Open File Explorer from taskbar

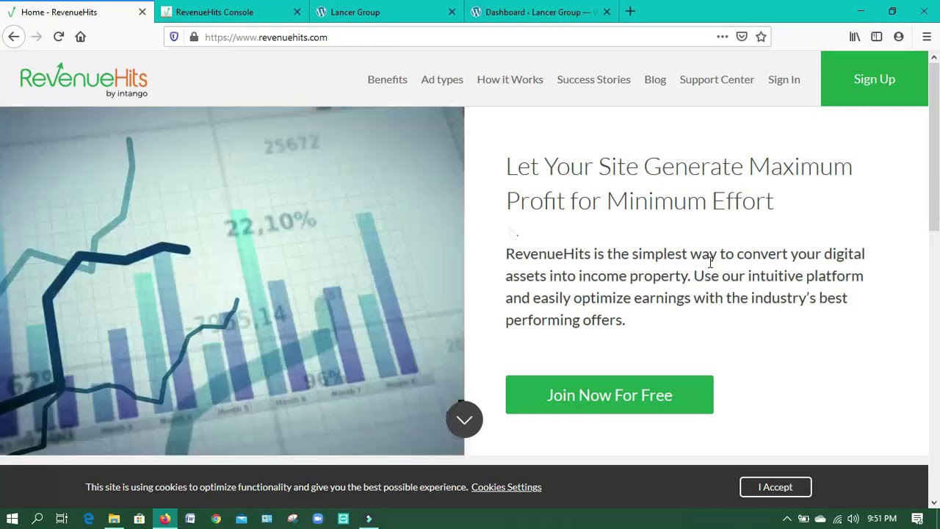pyautogui.click(x=114, y=519)
